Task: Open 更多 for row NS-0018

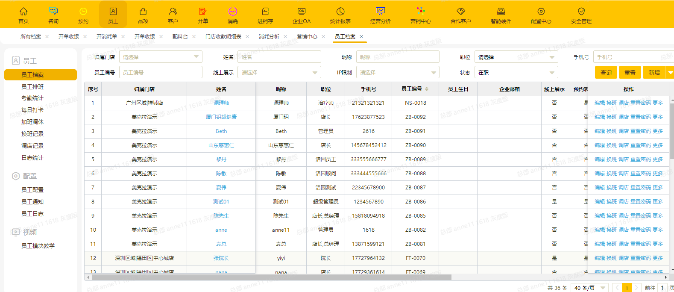Action: click(658, 103)
